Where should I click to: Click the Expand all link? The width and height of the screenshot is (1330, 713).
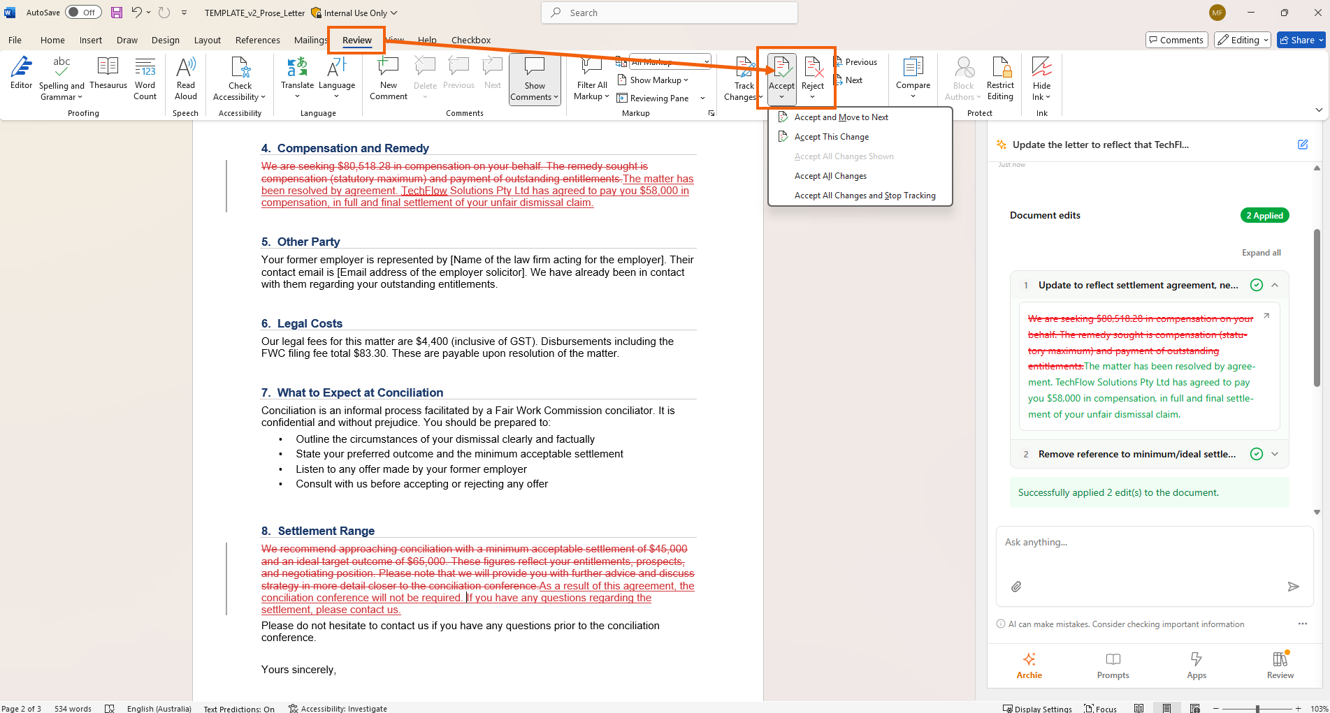[1261, 253]
